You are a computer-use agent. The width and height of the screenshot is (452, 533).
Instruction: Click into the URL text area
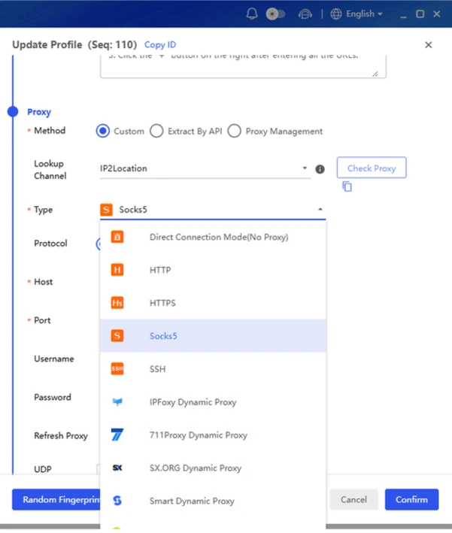tap(243, 66)
